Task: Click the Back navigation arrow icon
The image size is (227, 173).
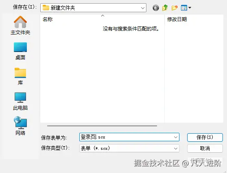Action: pos(156,8)
